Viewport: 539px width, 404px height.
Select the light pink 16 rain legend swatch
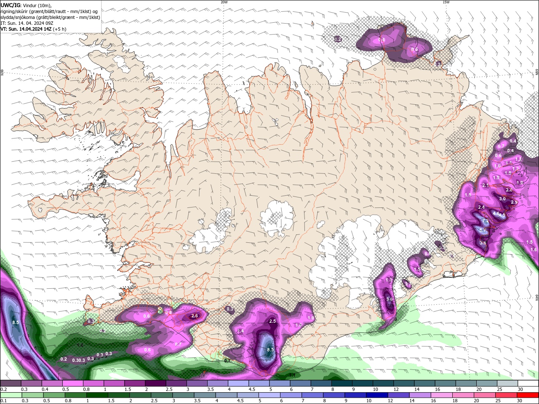(442, 395)
